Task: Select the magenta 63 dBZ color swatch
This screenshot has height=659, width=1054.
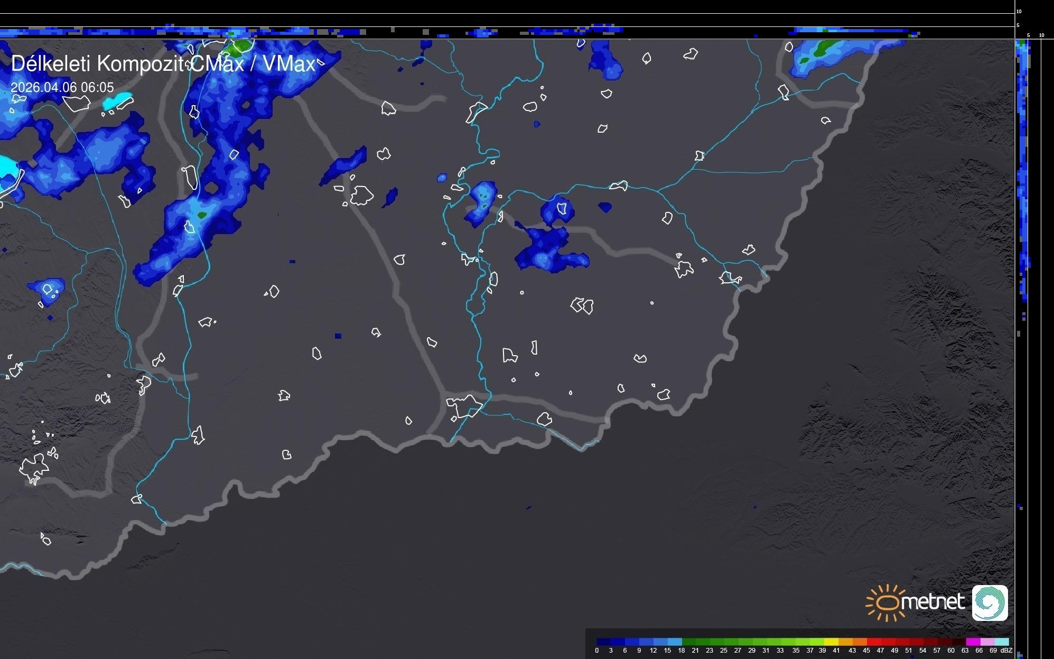Action: click(x=972, y=642)
